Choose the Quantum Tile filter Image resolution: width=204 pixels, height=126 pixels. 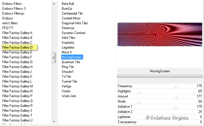pyautogui.click(x=71, y=62)
